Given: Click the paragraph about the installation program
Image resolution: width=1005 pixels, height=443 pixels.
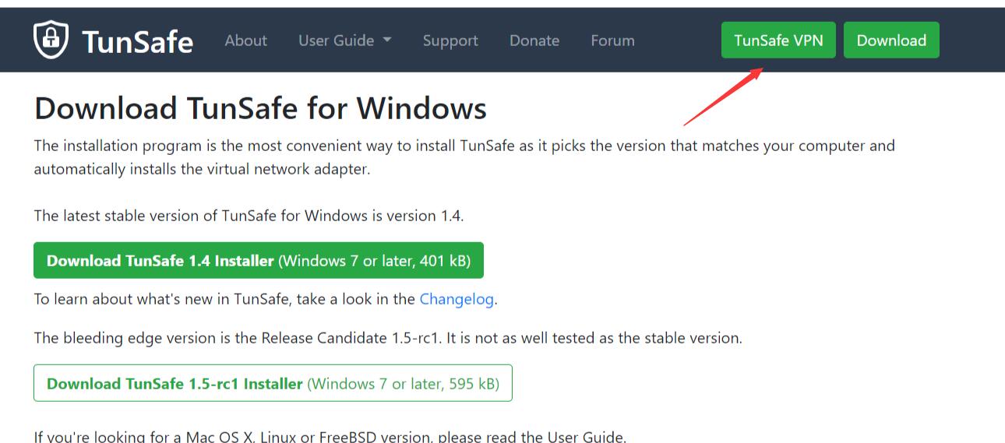Looking at the screenshot, I should pyautogui.click(x=464, y=157).
